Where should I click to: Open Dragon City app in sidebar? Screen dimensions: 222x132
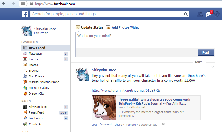[x=36, y=93]
